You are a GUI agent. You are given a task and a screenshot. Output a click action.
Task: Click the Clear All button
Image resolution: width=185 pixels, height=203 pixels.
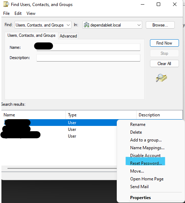coord(164,64)
